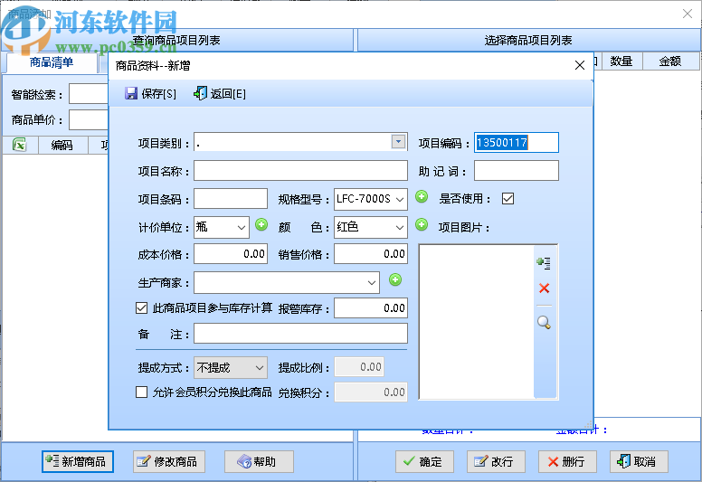702x482 pixels.
Task: Click the 新增商品 button
Action: coord(78,461)
